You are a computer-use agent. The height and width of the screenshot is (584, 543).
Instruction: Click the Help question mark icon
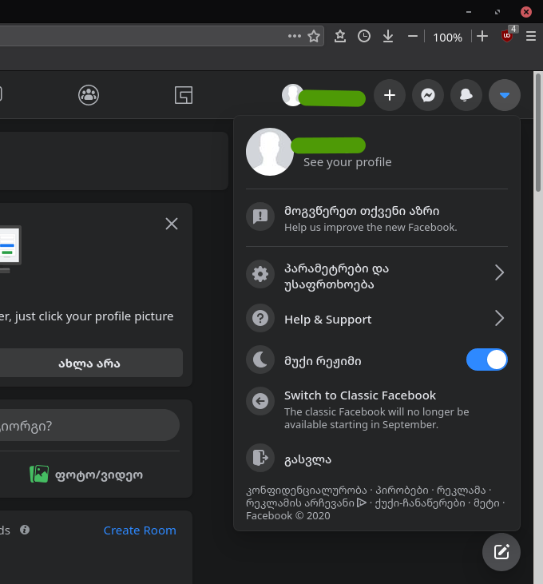(260, 319)
